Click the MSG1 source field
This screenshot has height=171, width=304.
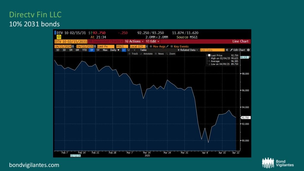[x=122, y=47]
